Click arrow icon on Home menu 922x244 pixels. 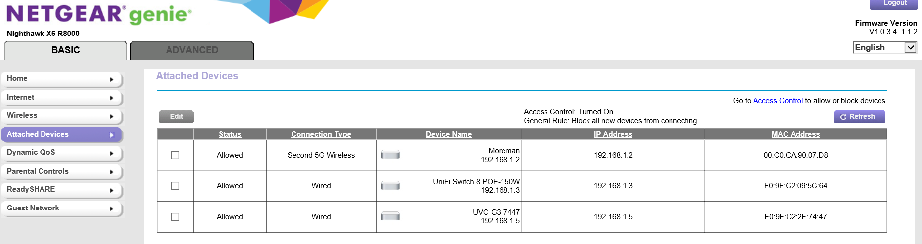click(112, 79)
